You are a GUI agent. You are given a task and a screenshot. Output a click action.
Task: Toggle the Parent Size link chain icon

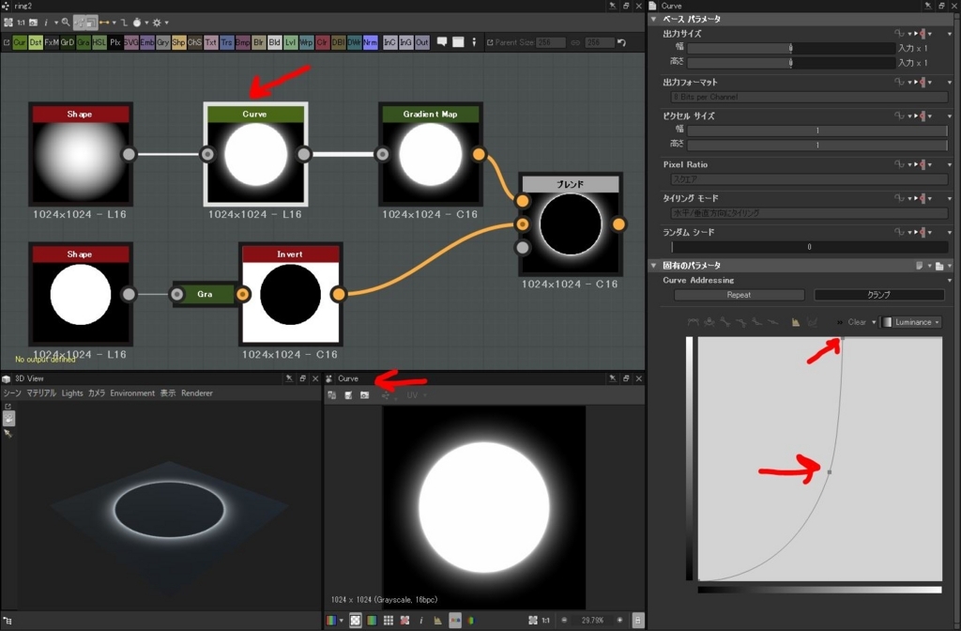(575, 42)
